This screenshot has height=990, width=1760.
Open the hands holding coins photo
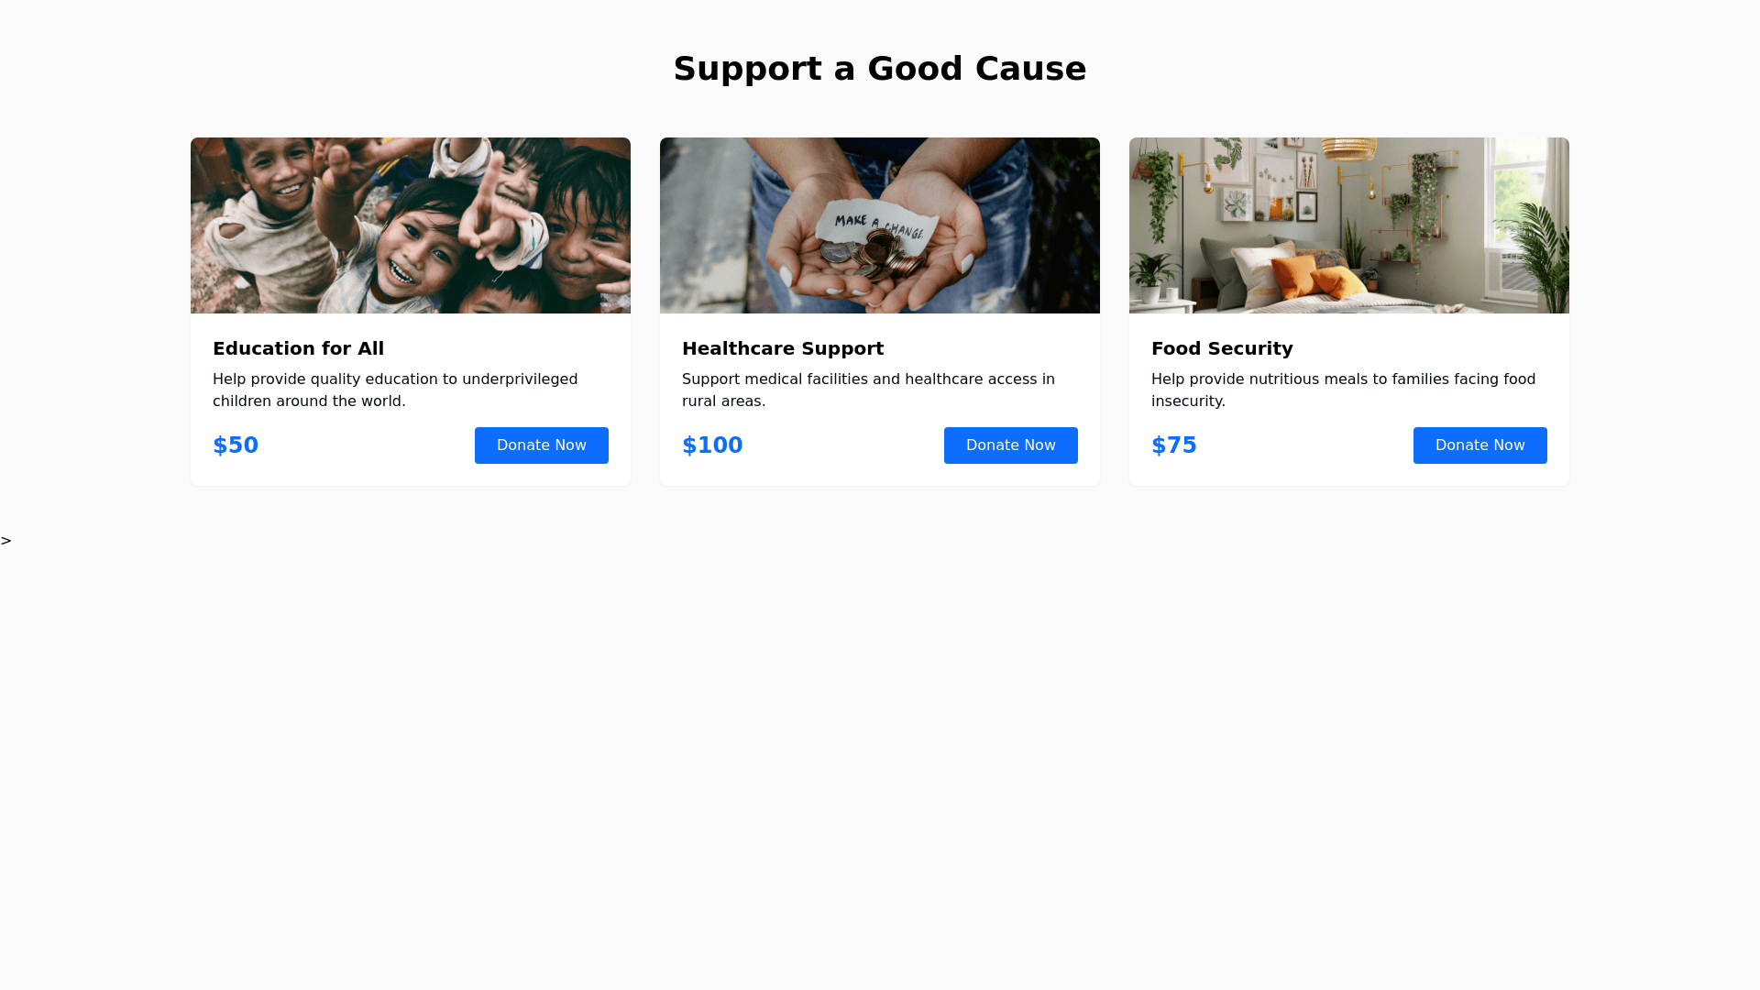coord(880,225)
